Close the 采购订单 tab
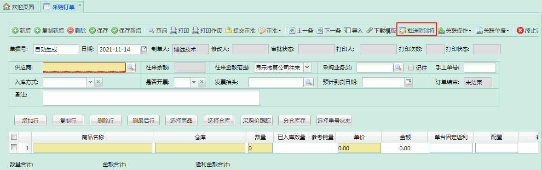The image size is (542, 170). point(80,5)
